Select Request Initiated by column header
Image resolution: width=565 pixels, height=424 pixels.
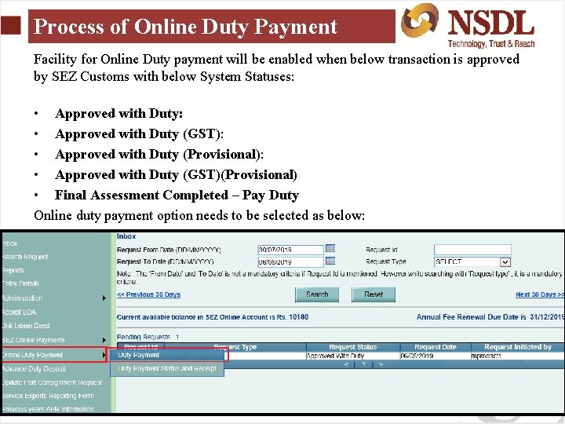pos(518,347)
